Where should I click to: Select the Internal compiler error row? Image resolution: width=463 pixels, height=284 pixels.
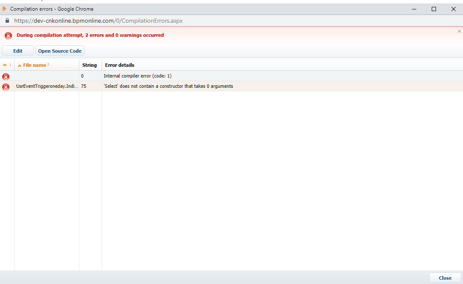click(231, 76)
